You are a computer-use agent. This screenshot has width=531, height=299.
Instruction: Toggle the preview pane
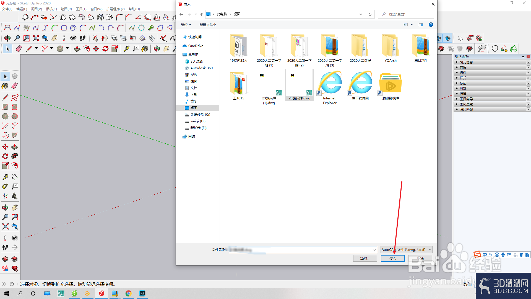421,25
